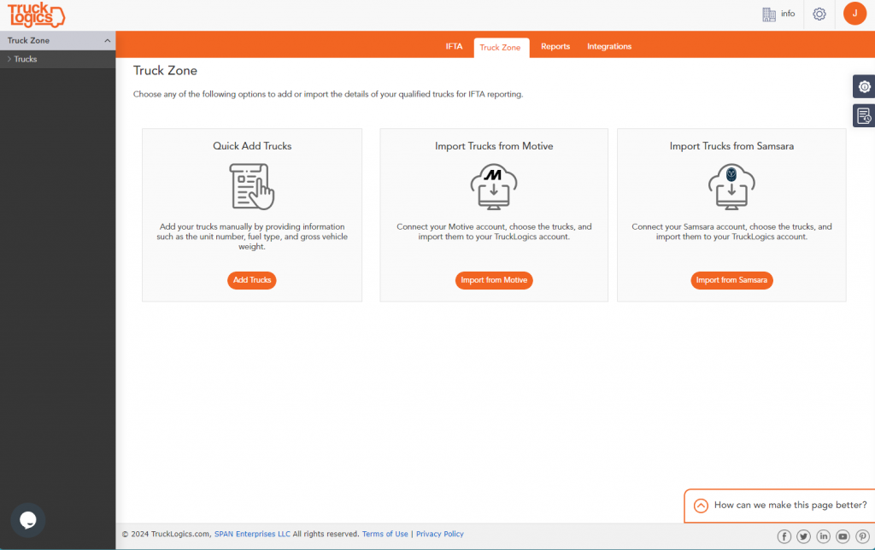Open the live chat bubble
Image resolution: width=875 pixels, height=550 pixels.
click(x=28, y=520)
